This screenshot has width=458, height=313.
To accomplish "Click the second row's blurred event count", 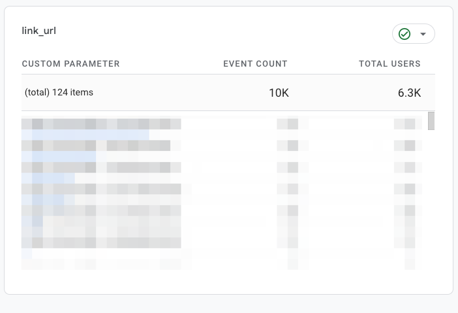I will (x=287, y=135).
